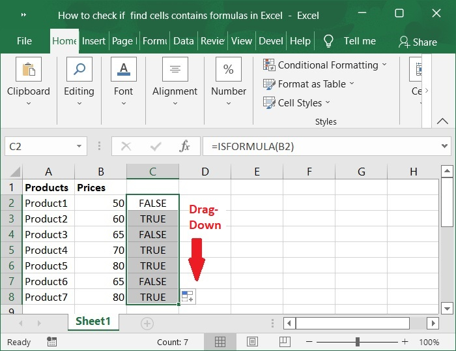Click the Editing magnifier icon

(79, 70)
